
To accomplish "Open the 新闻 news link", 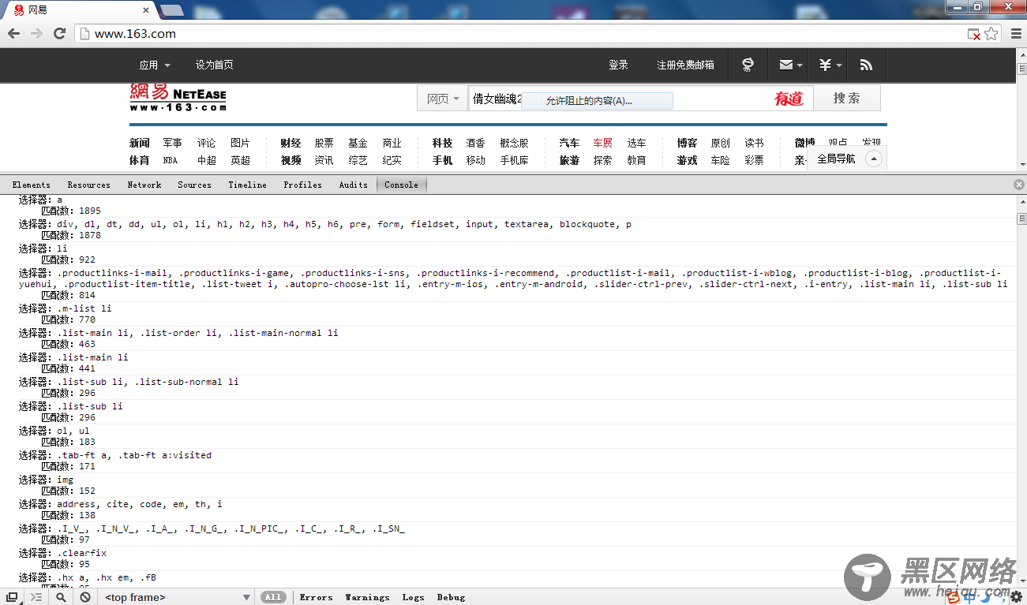I will point(139,143).
